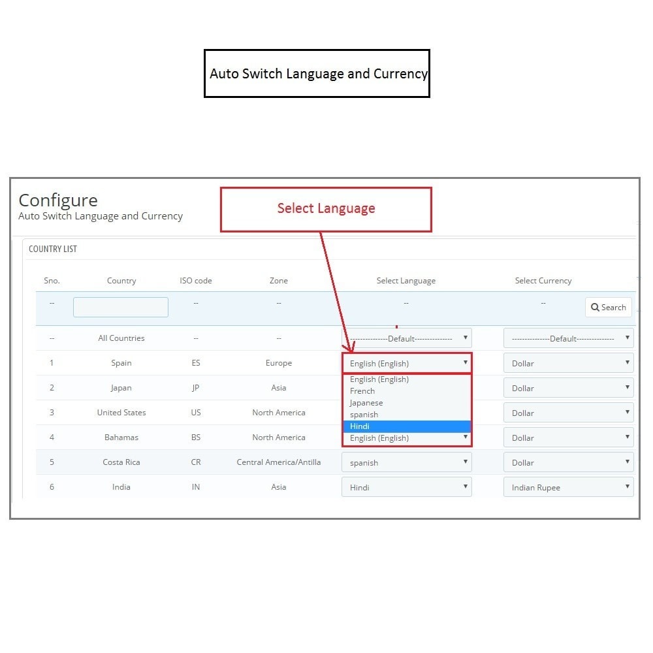This screenshot has height=653, width=653.
Task: Click the magnifier icon on the Search button
Action: tap(595, 308)
